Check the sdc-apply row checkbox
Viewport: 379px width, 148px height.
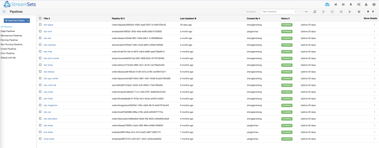(40, 24)
